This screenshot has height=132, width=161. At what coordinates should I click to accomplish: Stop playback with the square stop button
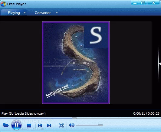coord(29,126)
